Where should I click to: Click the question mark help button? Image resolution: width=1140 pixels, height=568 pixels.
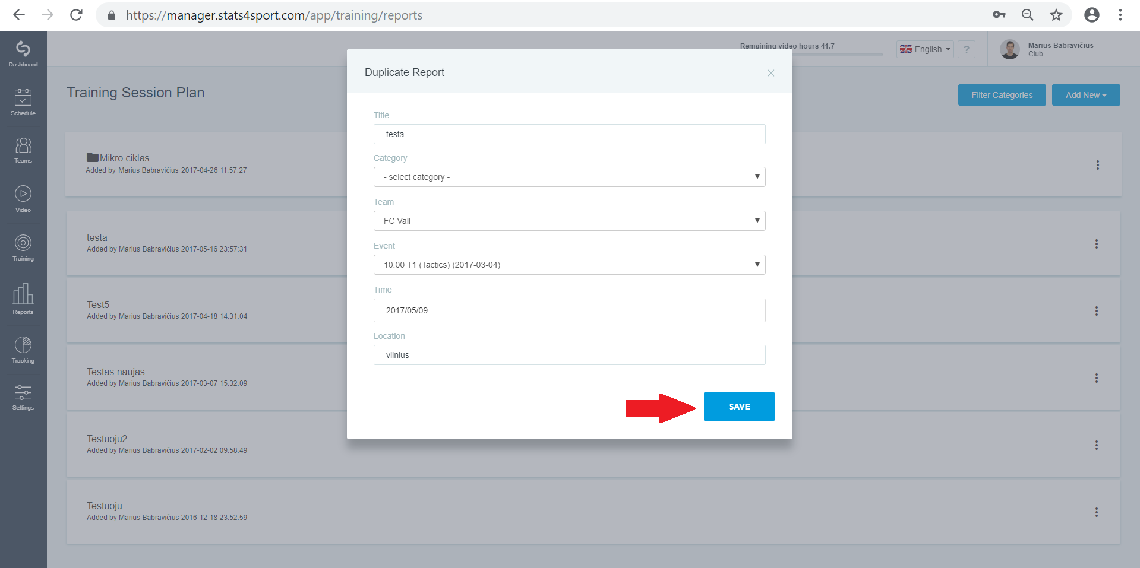[967, 49]
